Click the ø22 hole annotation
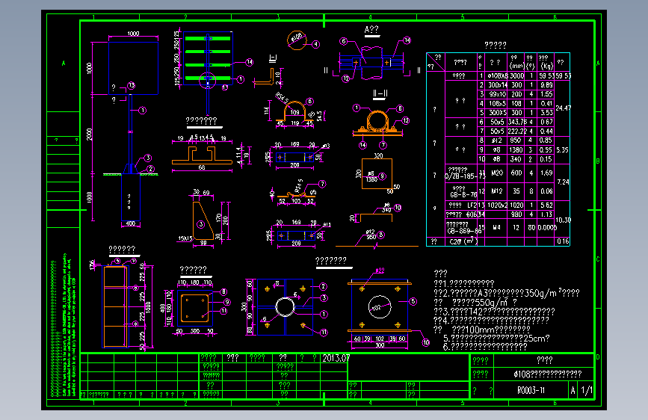Image resolution: width=648 pixels, height=420 pixels. [x=380, y=271]
